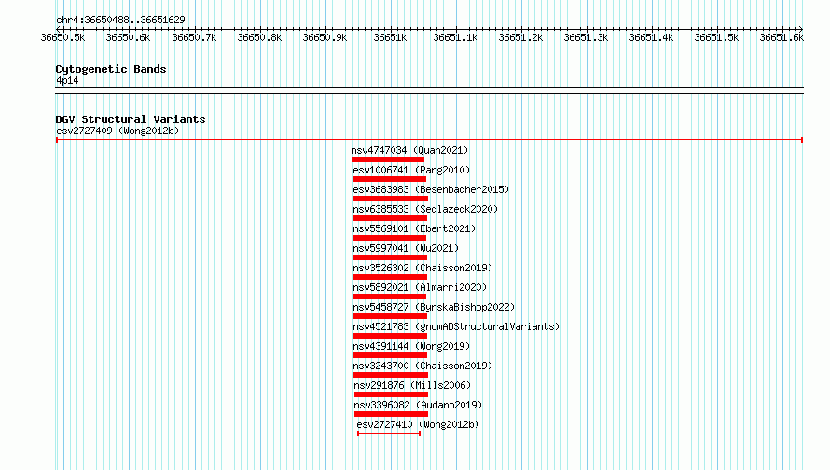Click the 36650.9k ruler tick label
Image resolution: width=830 pixels, height=470 pixels.
pos(325,37)
